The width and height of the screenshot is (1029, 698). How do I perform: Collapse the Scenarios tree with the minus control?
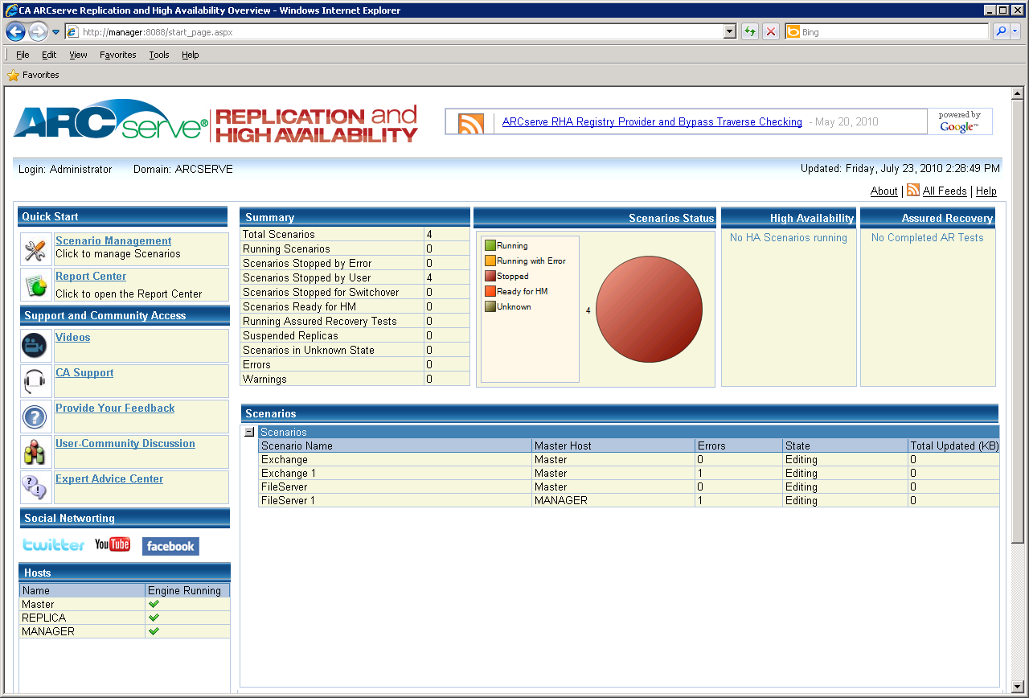250,432
